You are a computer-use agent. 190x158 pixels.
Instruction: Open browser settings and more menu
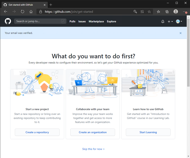point(185,12)
